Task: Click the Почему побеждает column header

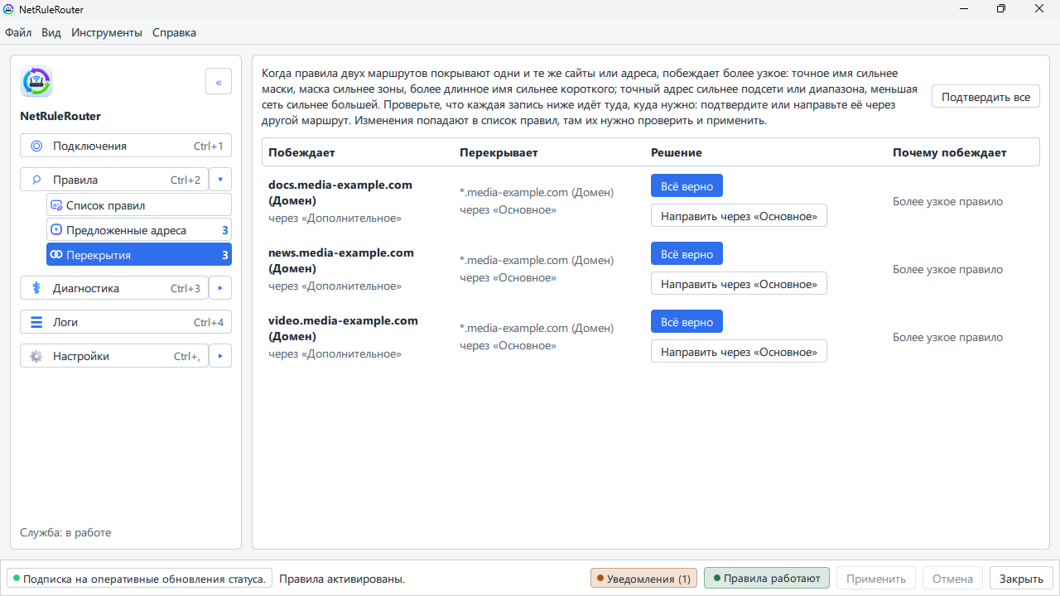Action: pyautogui.click(x=950, y=153)
